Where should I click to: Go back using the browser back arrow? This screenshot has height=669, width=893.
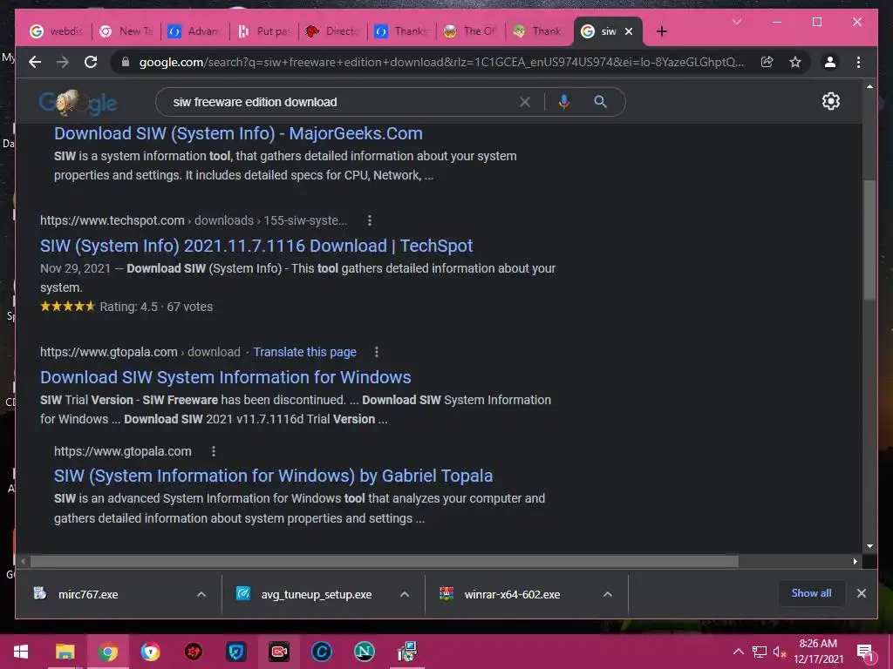pyautogui.click(x=35, y=62)
